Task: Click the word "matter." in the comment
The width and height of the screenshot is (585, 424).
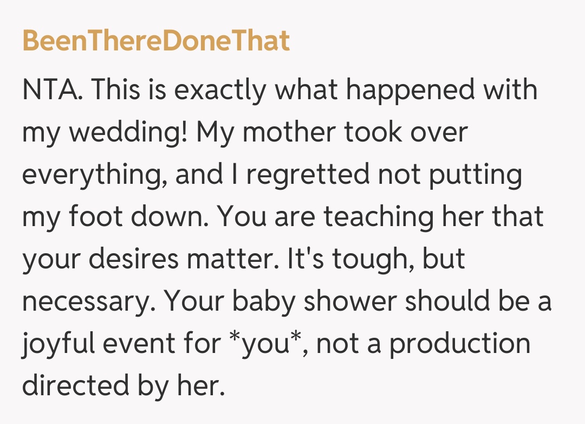Action: pos(235,259)
